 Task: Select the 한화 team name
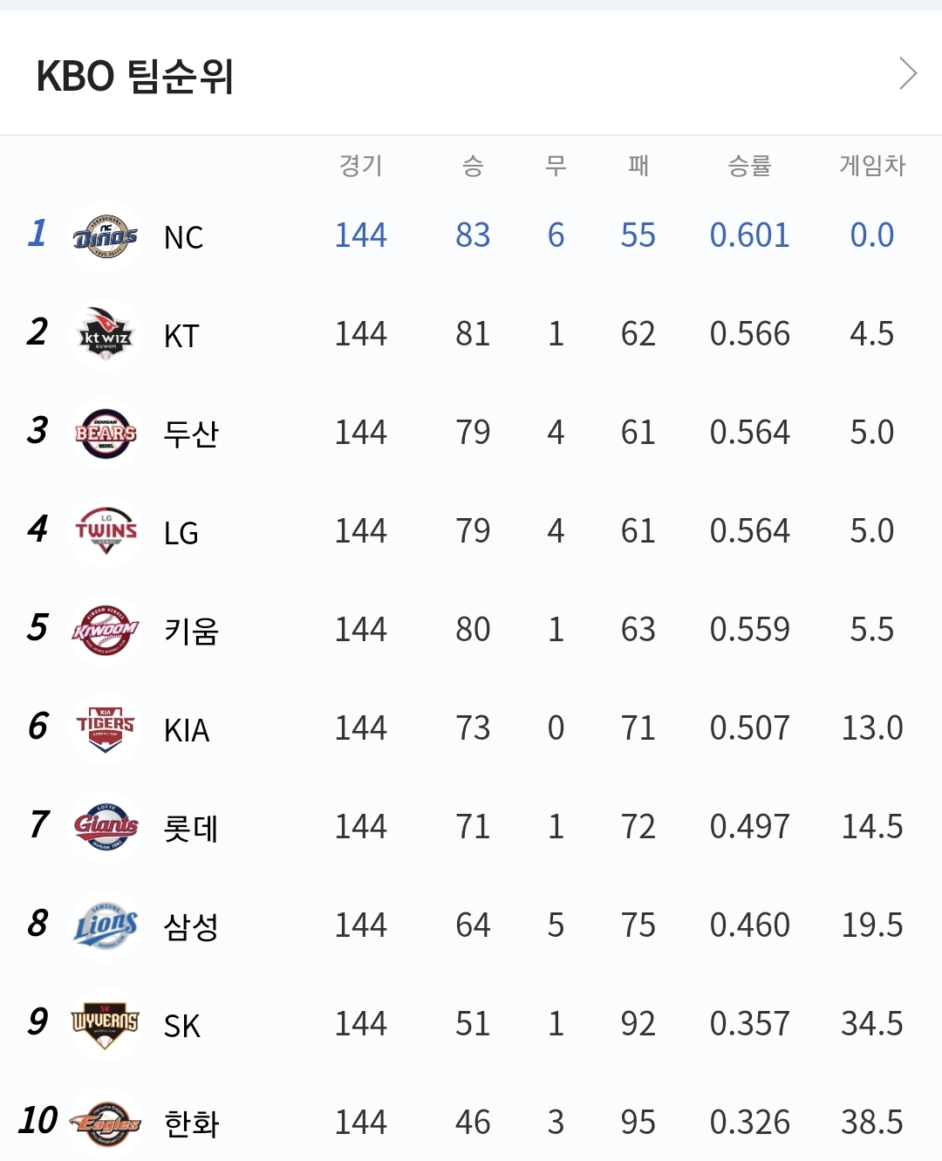191,1123
